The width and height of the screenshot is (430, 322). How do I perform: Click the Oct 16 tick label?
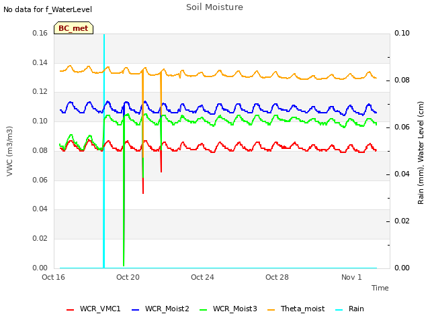(x=53, y=277)
